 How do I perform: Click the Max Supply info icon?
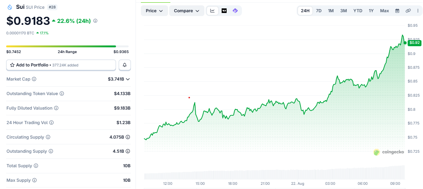pyautogui.click(x=34, y=180)
